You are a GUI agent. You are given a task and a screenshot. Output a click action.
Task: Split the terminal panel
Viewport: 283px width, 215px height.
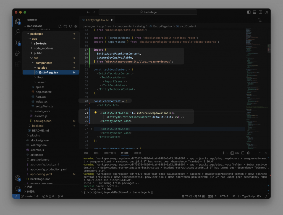[243, 153]
